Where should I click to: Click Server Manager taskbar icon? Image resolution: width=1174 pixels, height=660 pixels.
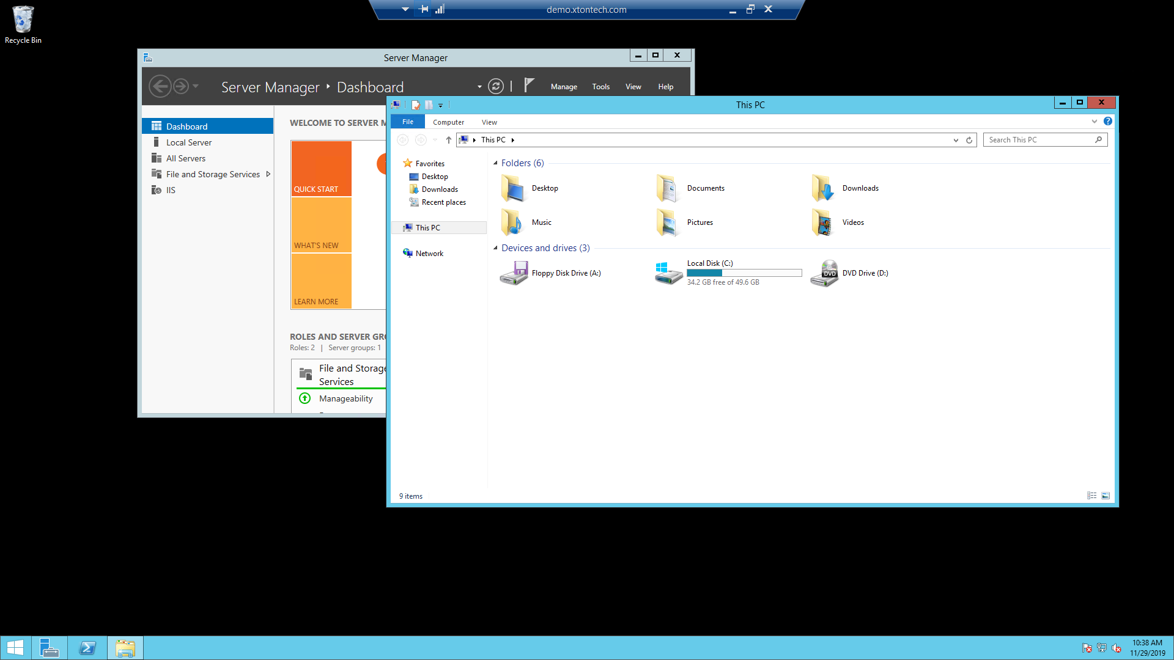(x=49, y=648)
